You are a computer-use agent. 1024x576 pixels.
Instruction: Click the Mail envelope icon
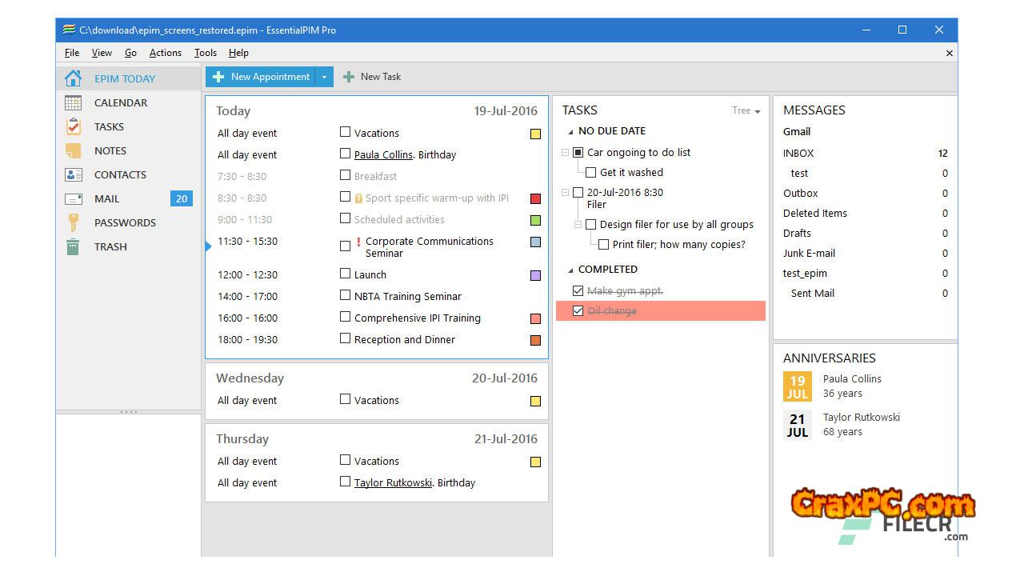73,198
